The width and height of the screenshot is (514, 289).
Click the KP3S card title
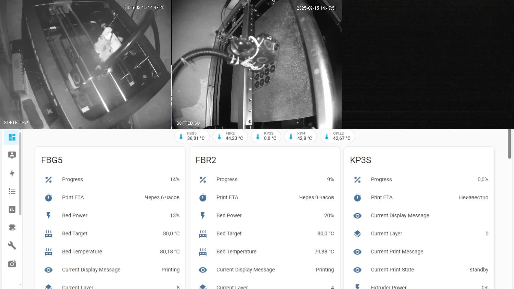tap(360, 160)
